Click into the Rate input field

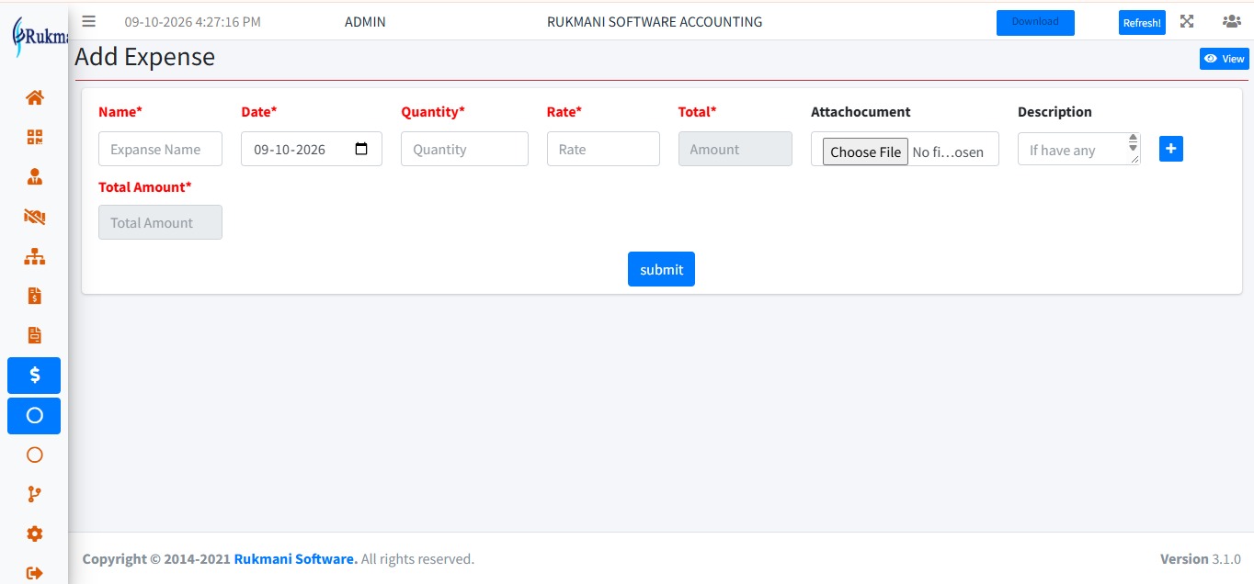point(603,149)
